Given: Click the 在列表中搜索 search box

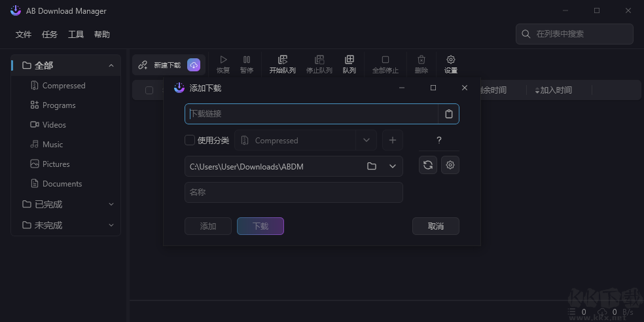Looking at the screenshot, I should point(574,34).
